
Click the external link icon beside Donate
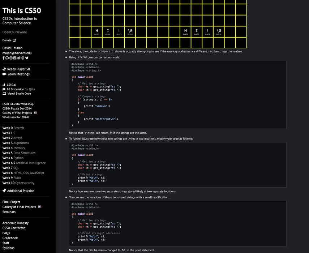14,40
